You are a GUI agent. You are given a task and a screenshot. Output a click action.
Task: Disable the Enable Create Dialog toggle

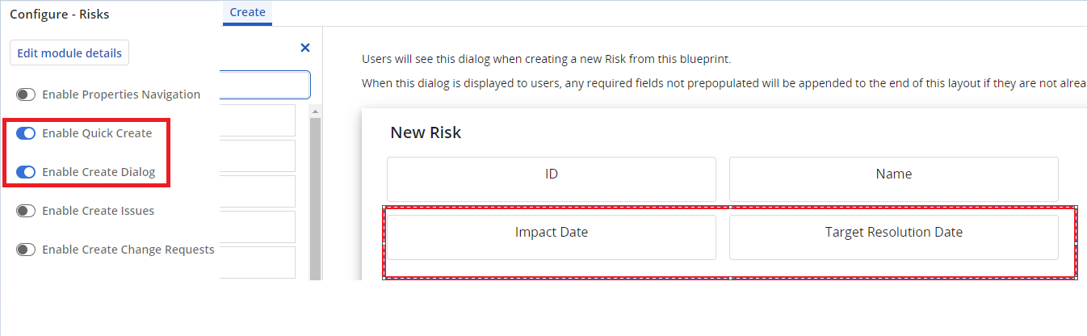[x=26, y=172]
